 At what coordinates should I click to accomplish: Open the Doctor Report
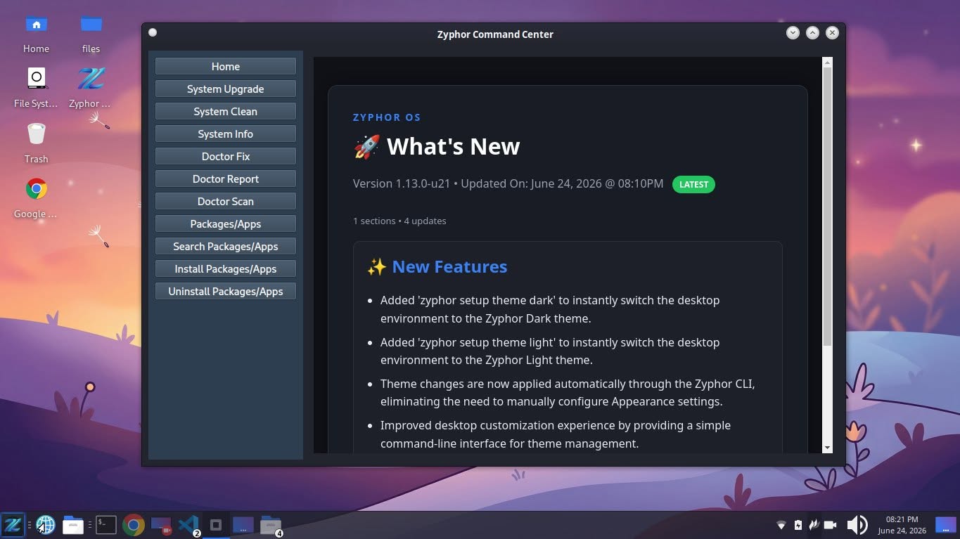click(226, 179)
